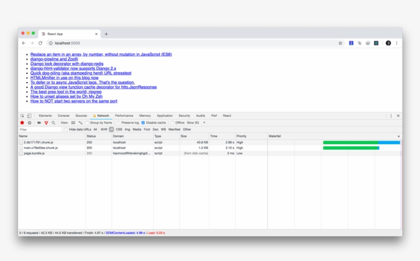Viewport: 420px width, 261px height.
Task: Open the Slow 3G throttling dropdown
Action: pos(197,123)
